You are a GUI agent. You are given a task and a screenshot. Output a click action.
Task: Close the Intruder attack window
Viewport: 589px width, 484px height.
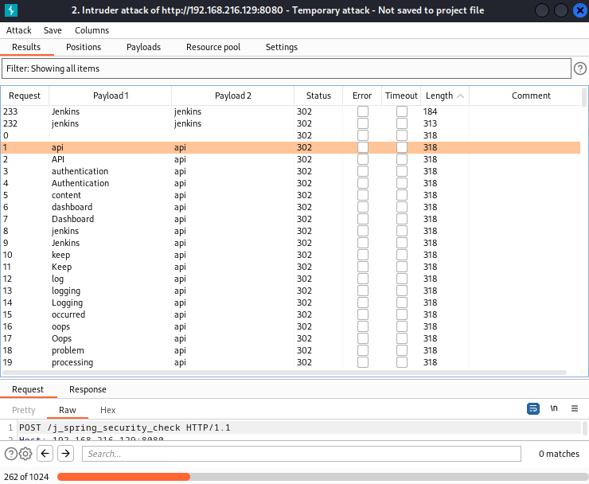(580, 10)
